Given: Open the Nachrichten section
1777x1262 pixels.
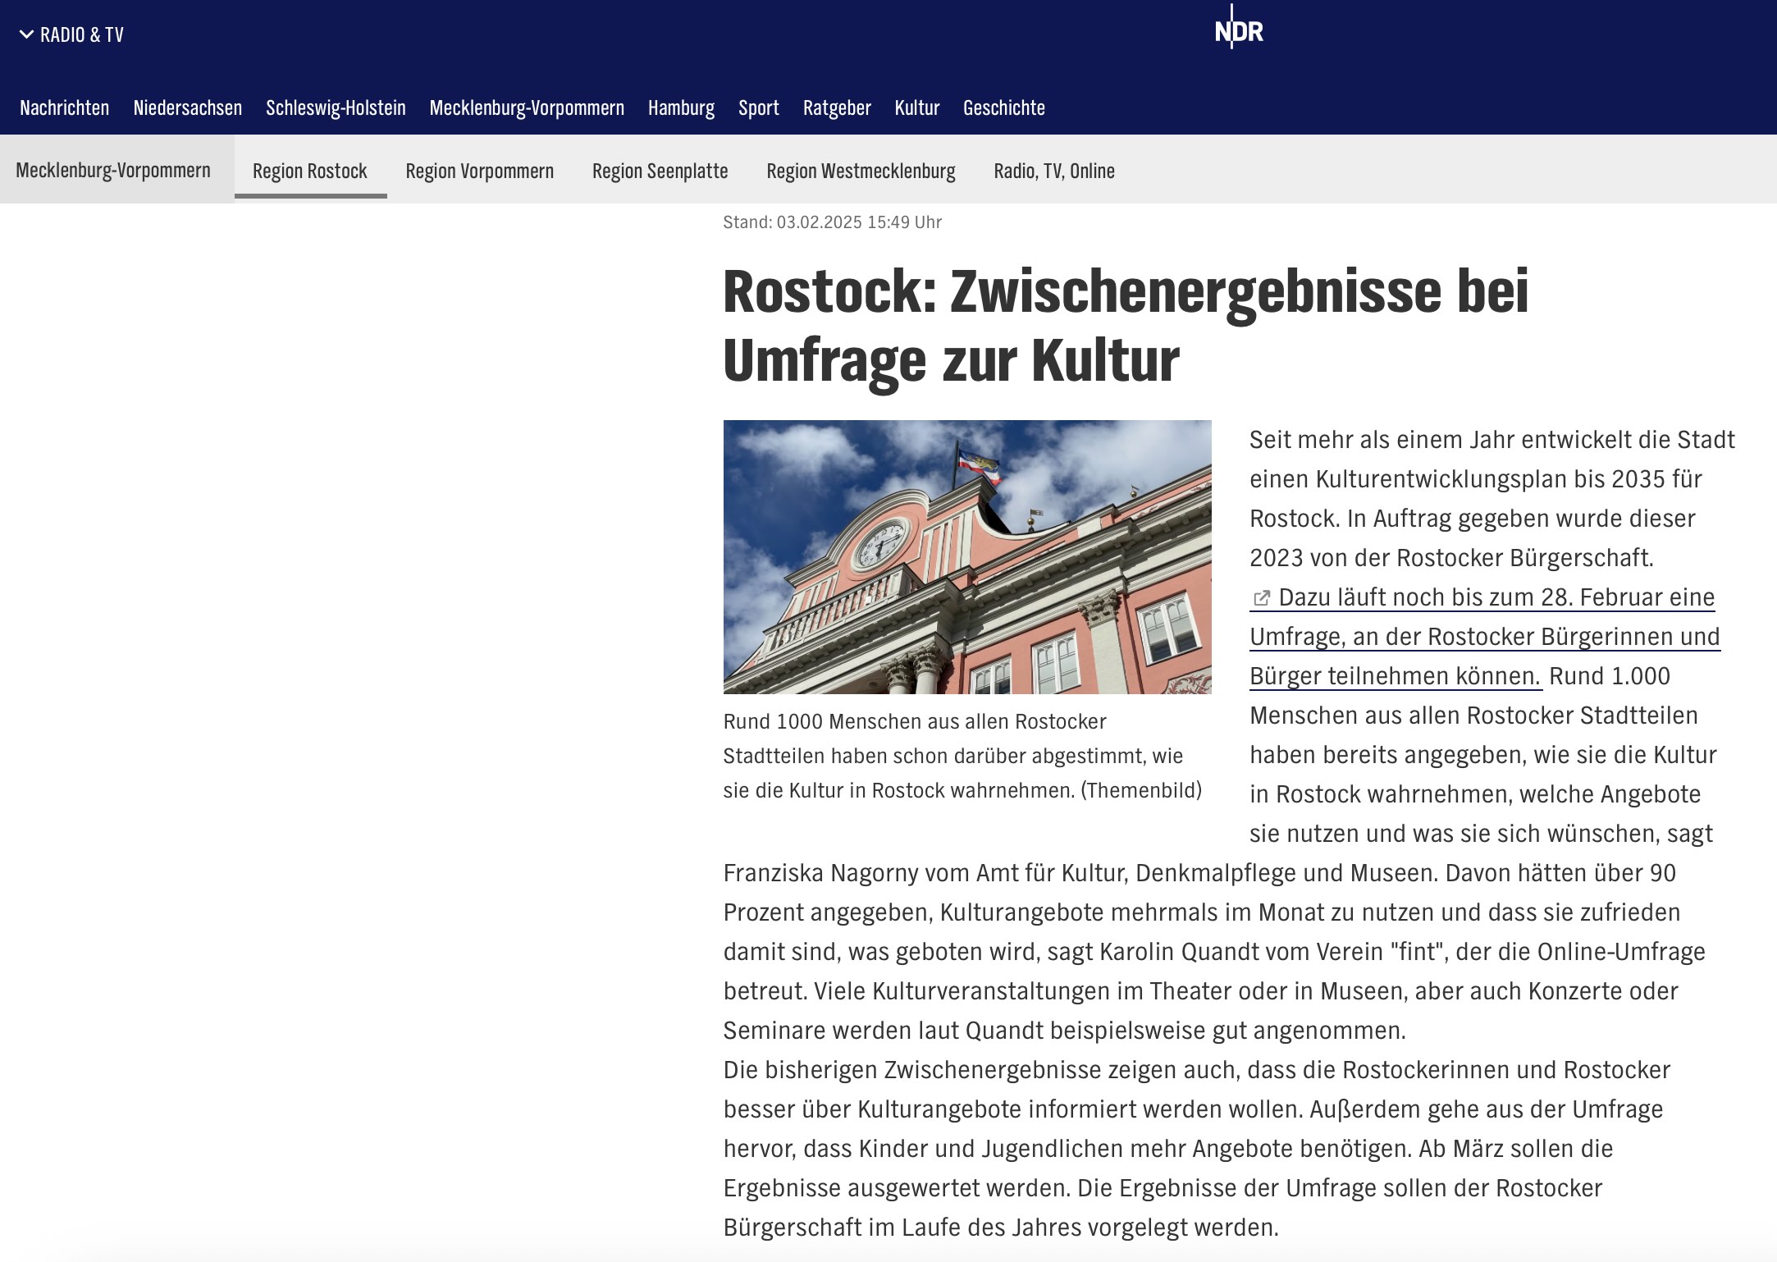Looking at the screenshot, I should pyautogui.click(x=64, y=107).
